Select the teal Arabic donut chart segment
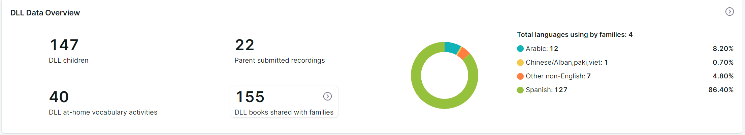This screenshot has height=135, width=745. 452,47
